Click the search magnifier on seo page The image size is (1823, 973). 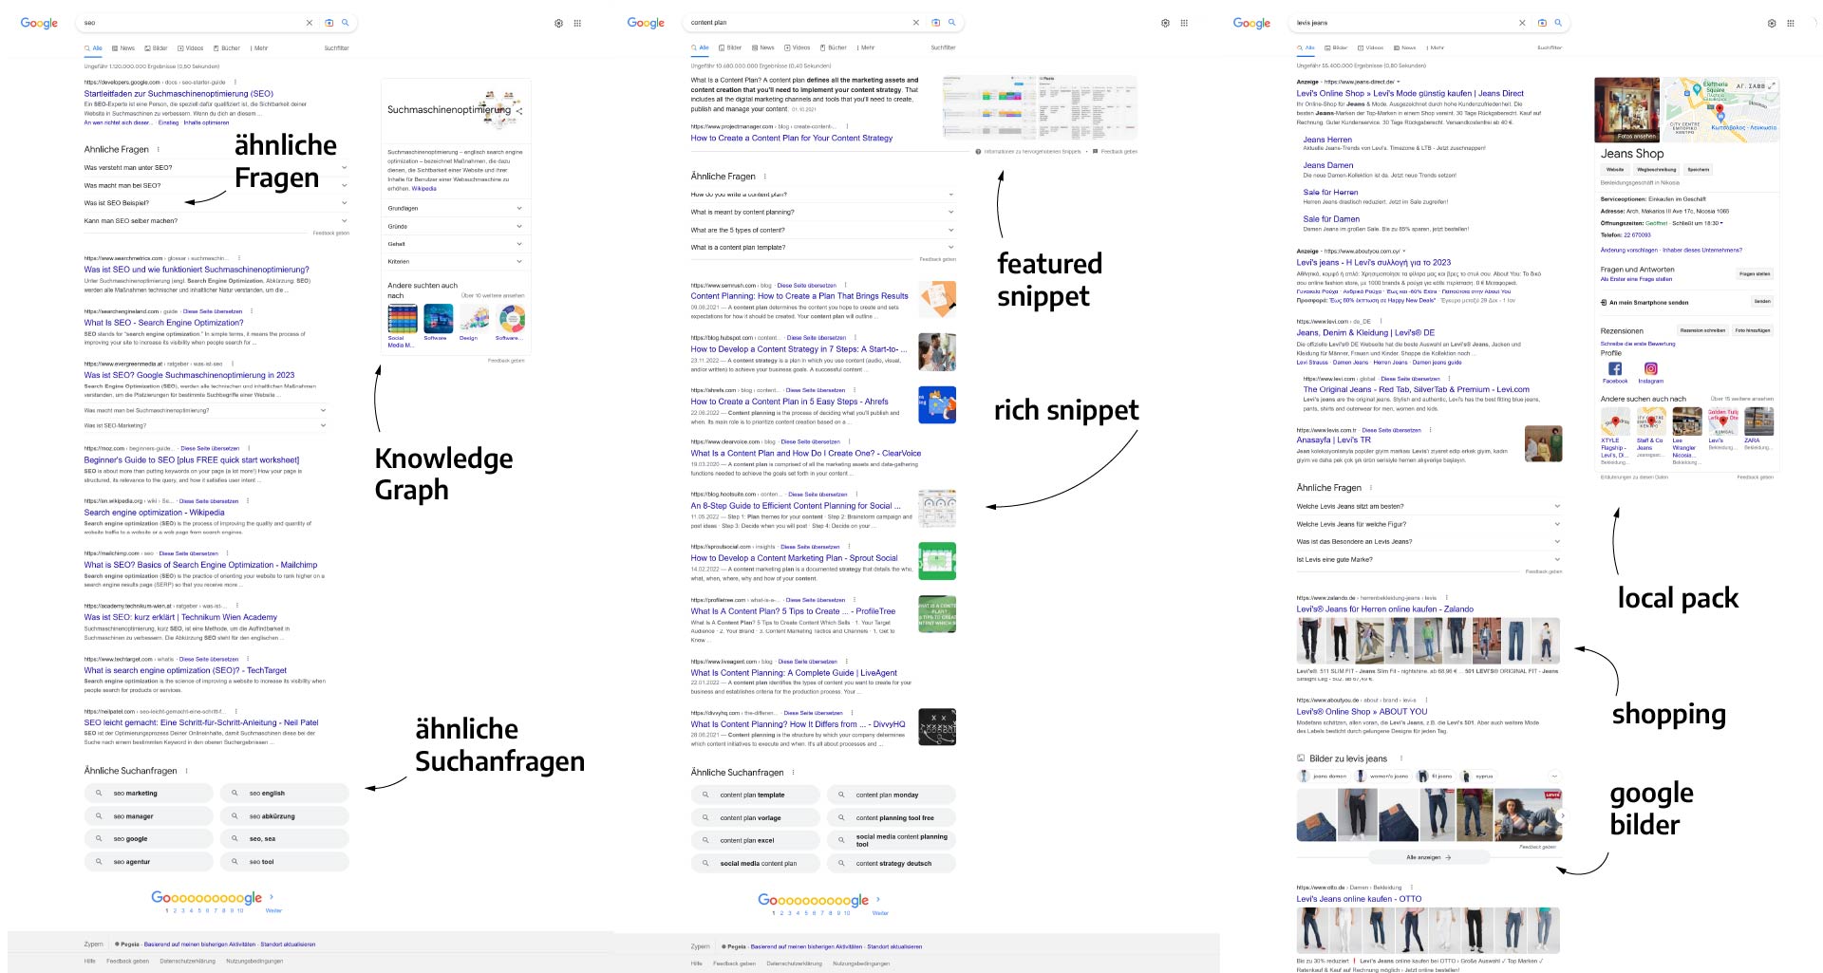[345, 23]
